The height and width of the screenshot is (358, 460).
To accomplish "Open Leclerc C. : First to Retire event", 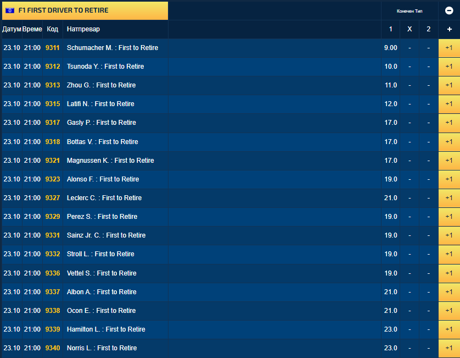I will (104, 198).
